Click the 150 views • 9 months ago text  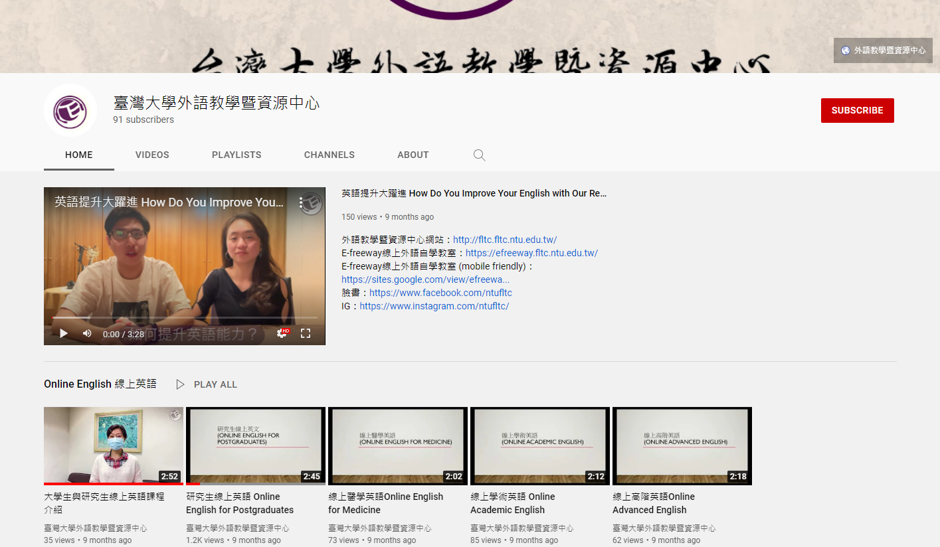387,217
